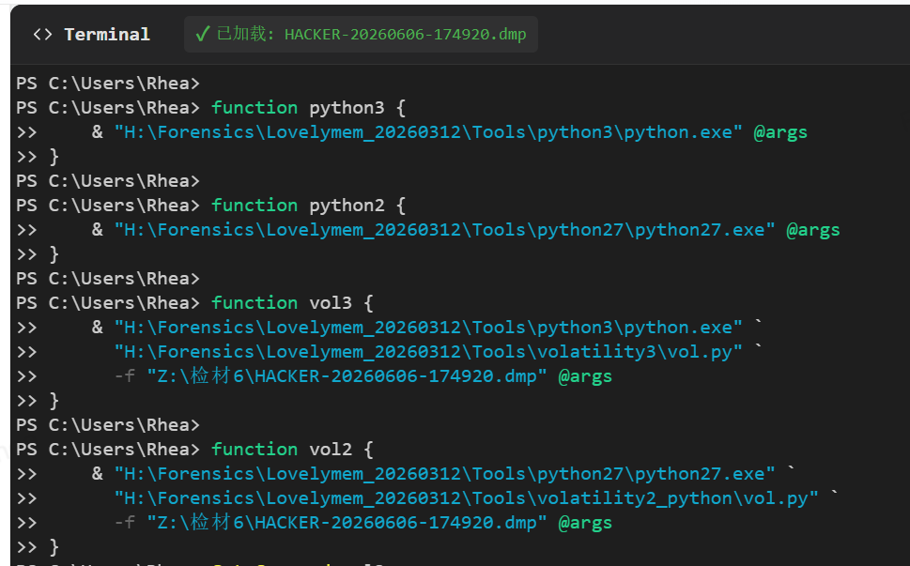Screen dimensions: 910x566
Task: Click the closing brace of the vol2 function
Action: point(54,547)
